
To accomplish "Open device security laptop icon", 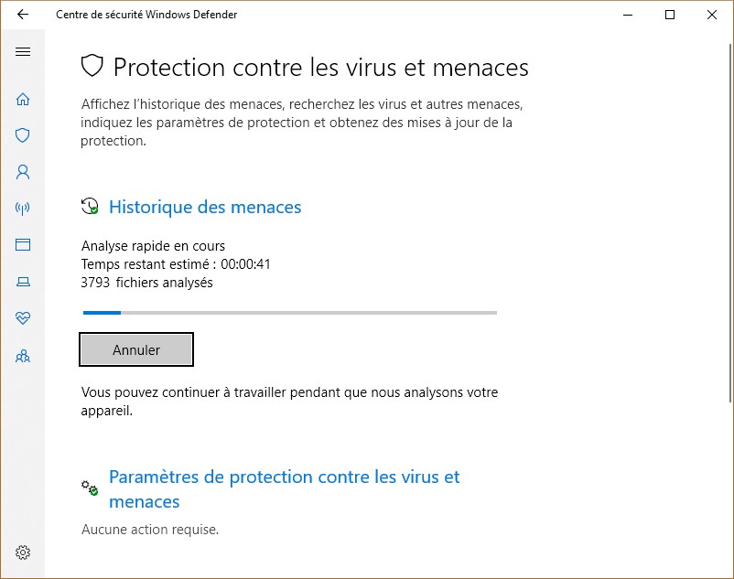I will [23, 283].
